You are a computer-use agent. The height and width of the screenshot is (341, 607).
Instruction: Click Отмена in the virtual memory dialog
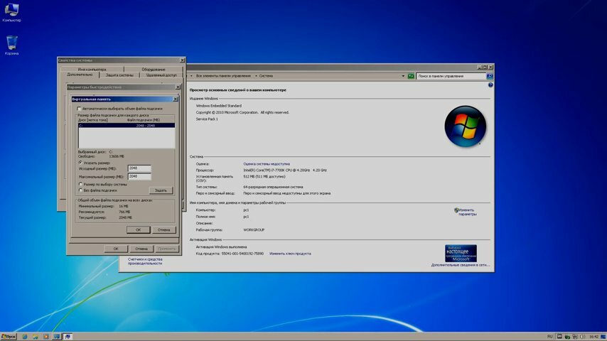click(x=163, y=230)
